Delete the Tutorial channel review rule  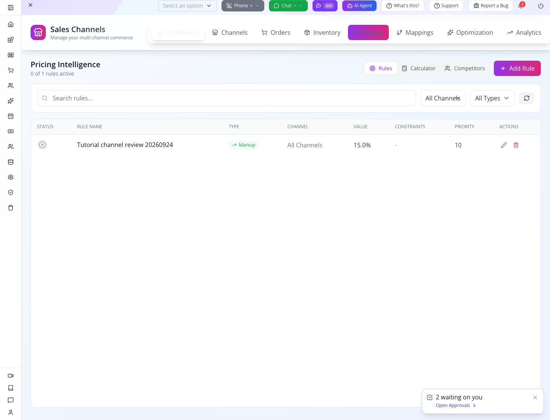[516, 145]
